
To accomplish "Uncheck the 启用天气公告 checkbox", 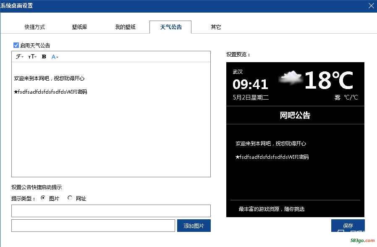I will (16, 45).
